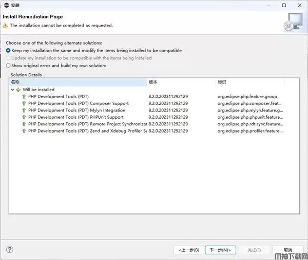The image size is (308, 260).
Task: Click the green plus icon beside Will be installed
Action: [x=18, y=90]
